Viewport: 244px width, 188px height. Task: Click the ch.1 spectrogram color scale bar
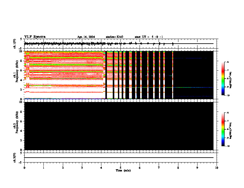(x=223, y=79)
